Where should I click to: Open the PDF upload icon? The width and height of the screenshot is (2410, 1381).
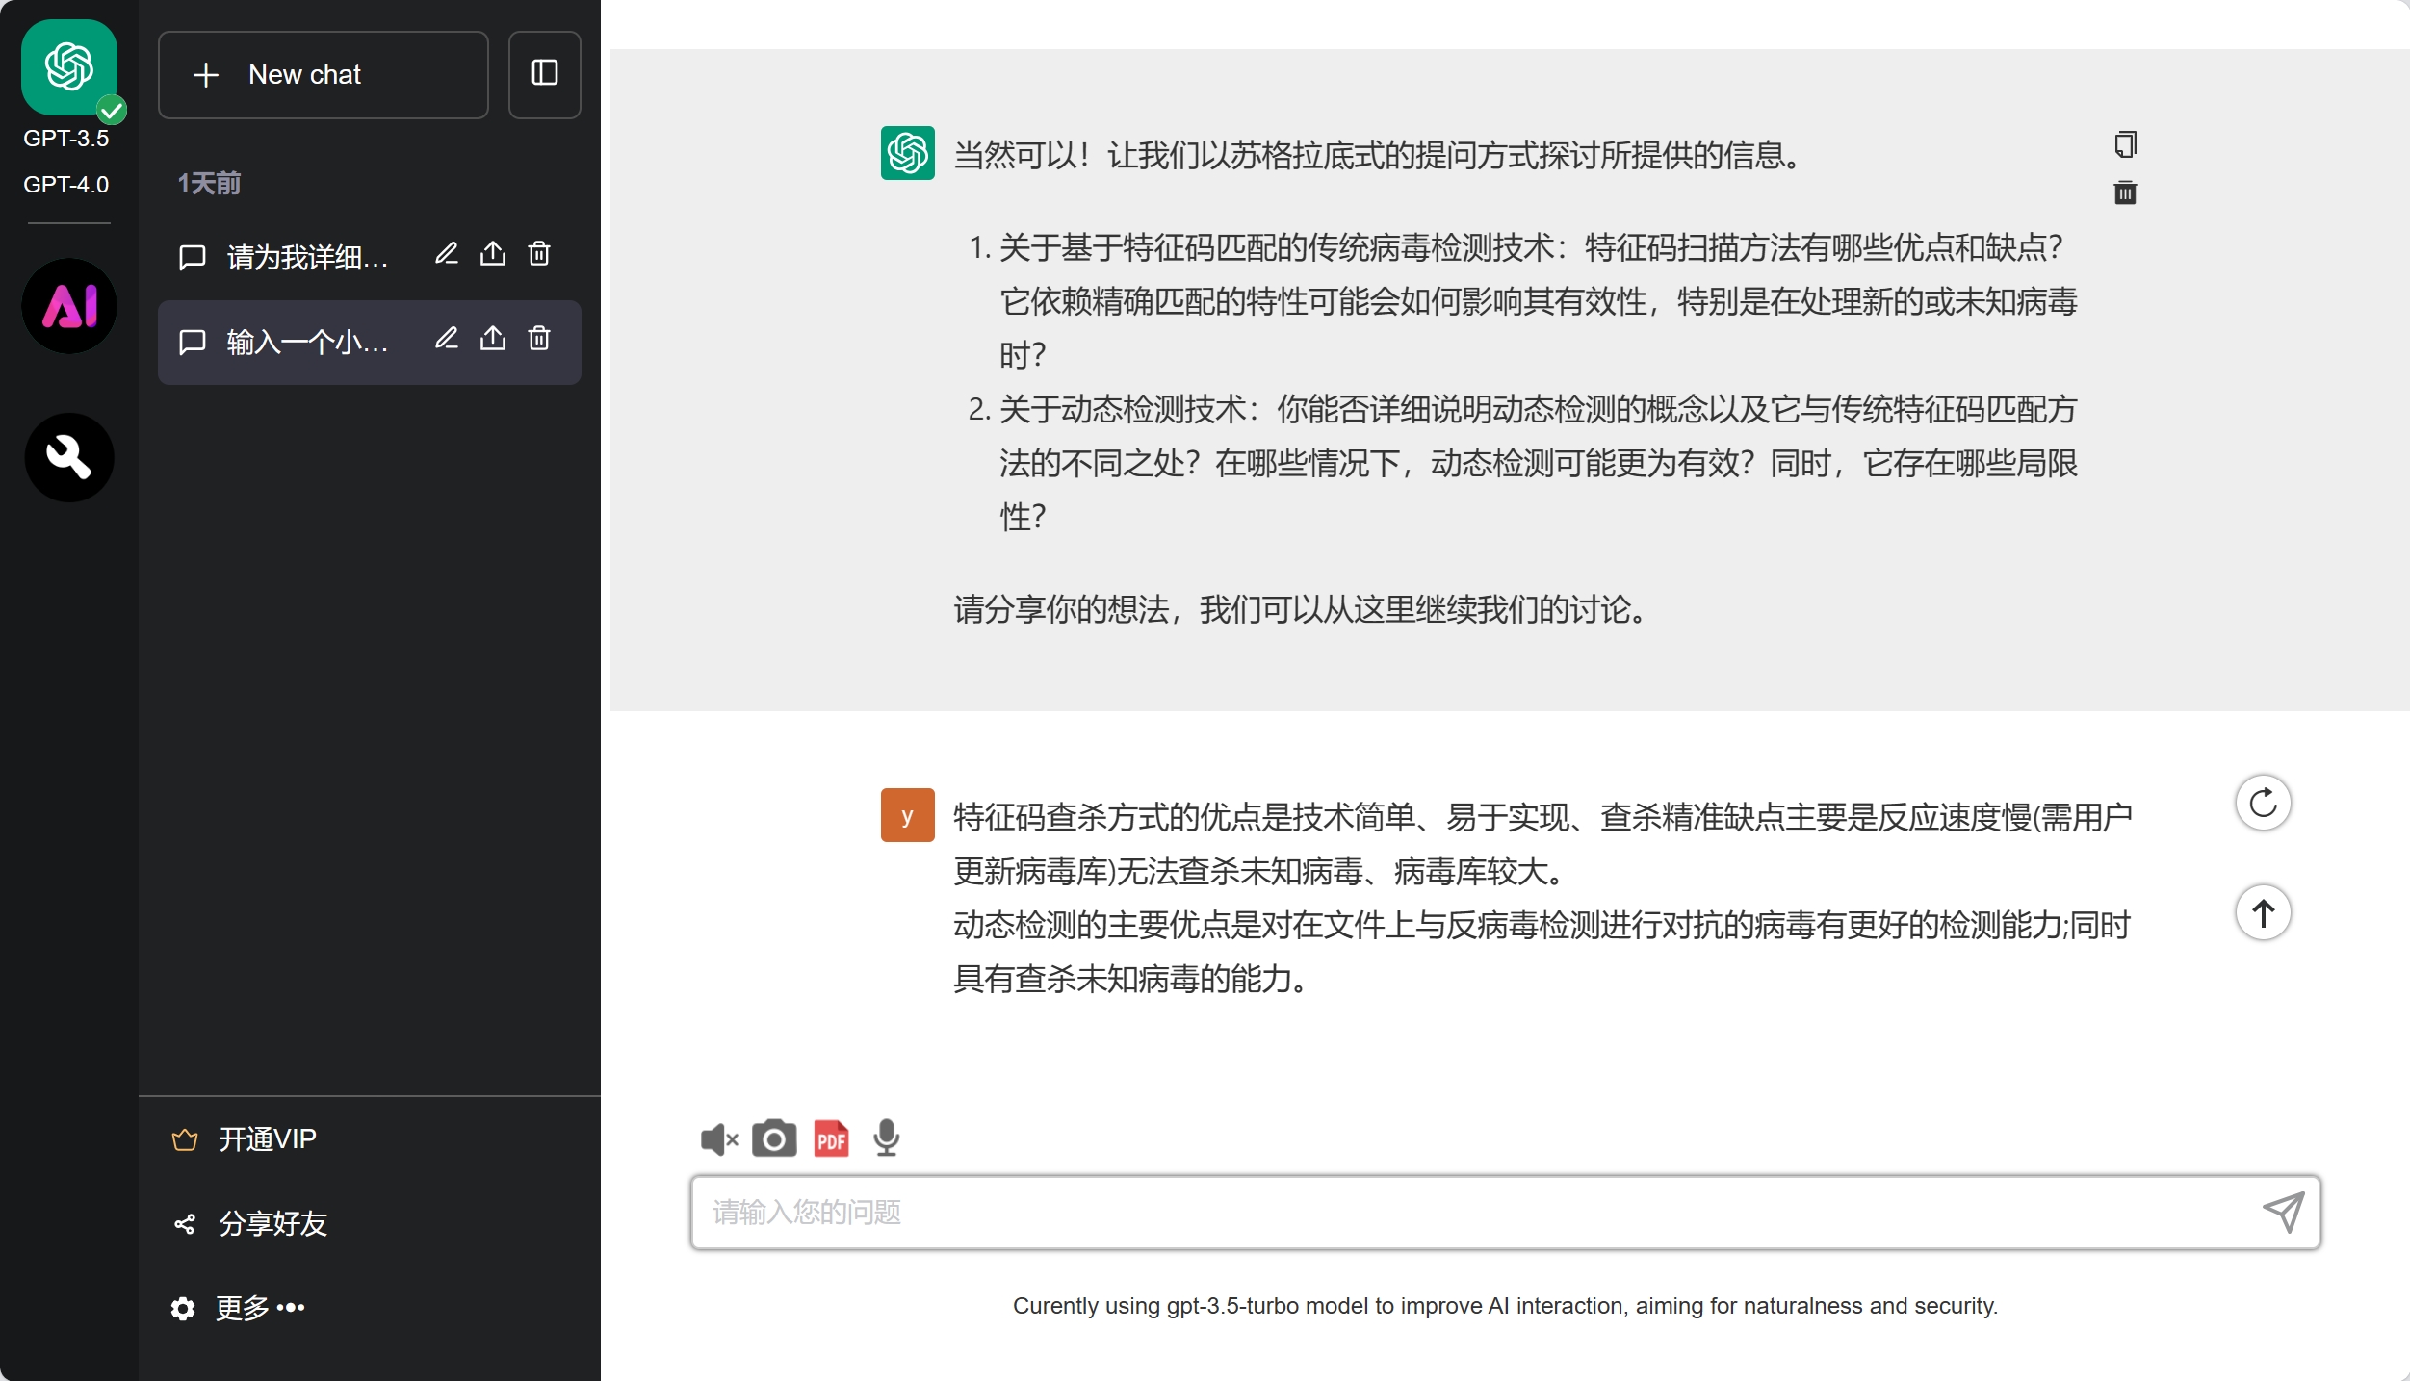(x=831, y=1138)
